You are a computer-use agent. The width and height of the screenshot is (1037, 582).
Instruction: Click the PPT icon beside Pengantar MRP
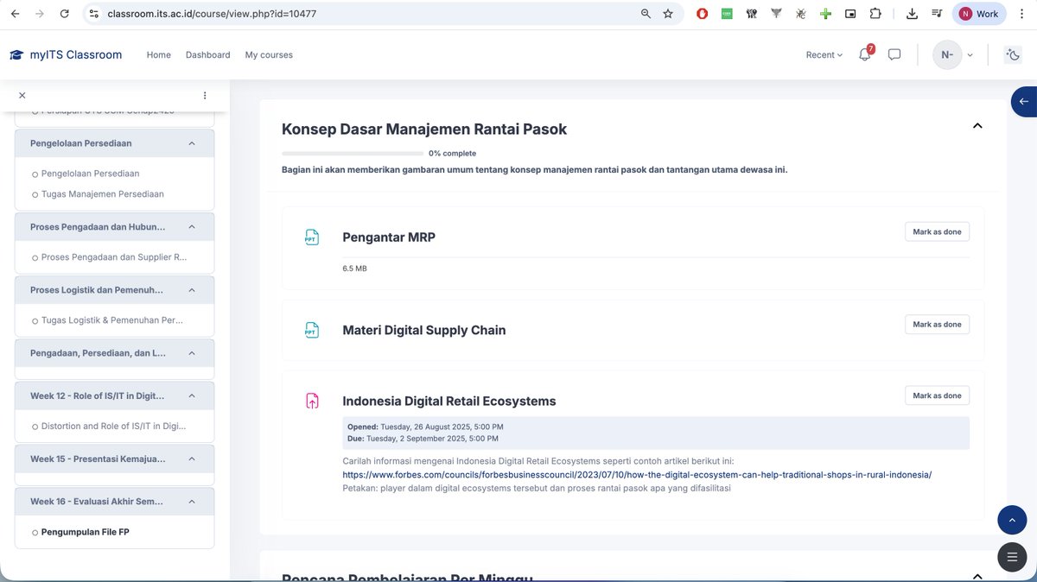pyautogui.click(x=312, y=237)
